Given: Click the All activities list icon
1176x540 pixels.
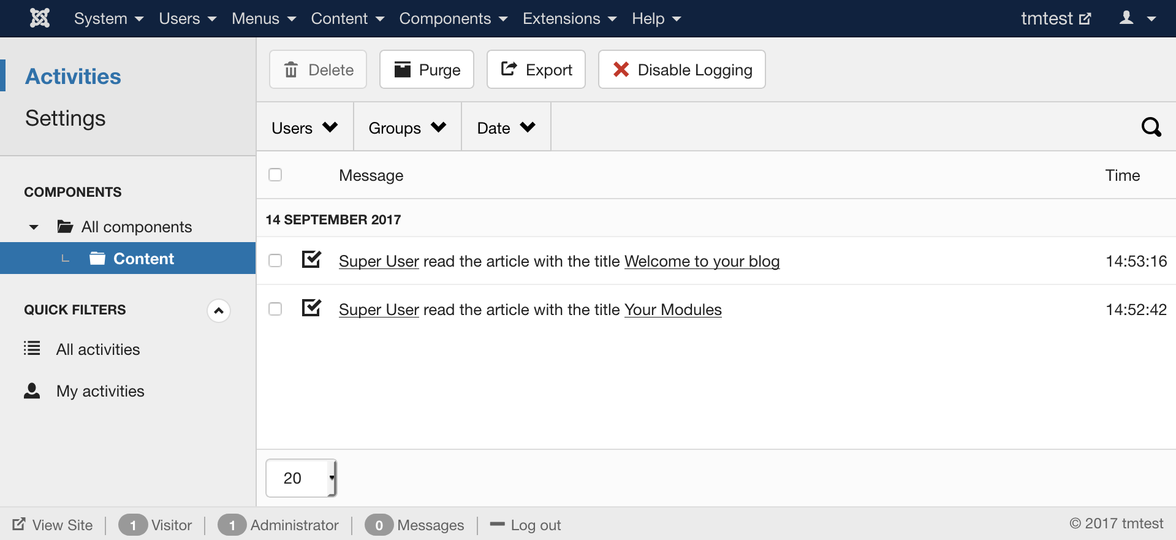Looking at the screenshot, I should coord(32,349).
